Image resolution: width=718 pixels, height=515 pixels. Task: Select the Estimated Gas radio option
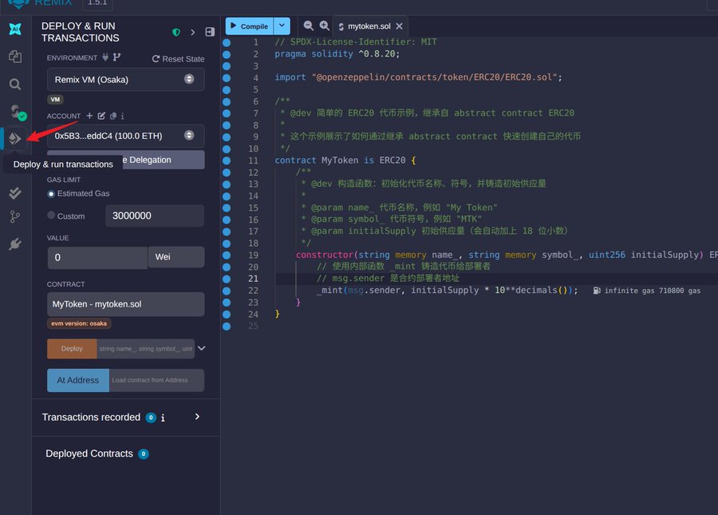click(x=51, y=194)
